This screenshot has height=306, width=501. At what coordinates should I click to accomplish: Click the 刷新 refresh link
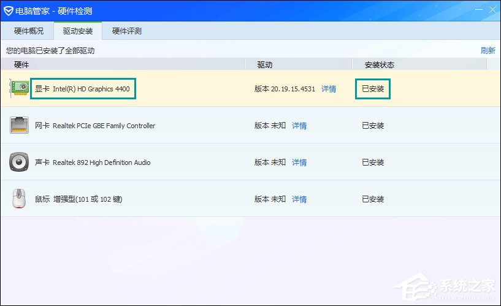[x=488, y=50]
